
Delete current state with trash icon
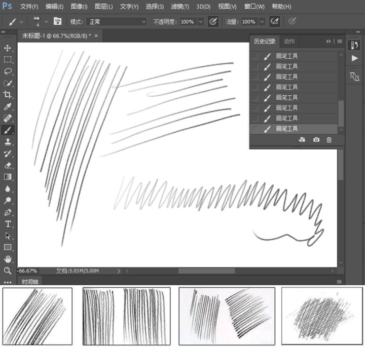(329, 140)
